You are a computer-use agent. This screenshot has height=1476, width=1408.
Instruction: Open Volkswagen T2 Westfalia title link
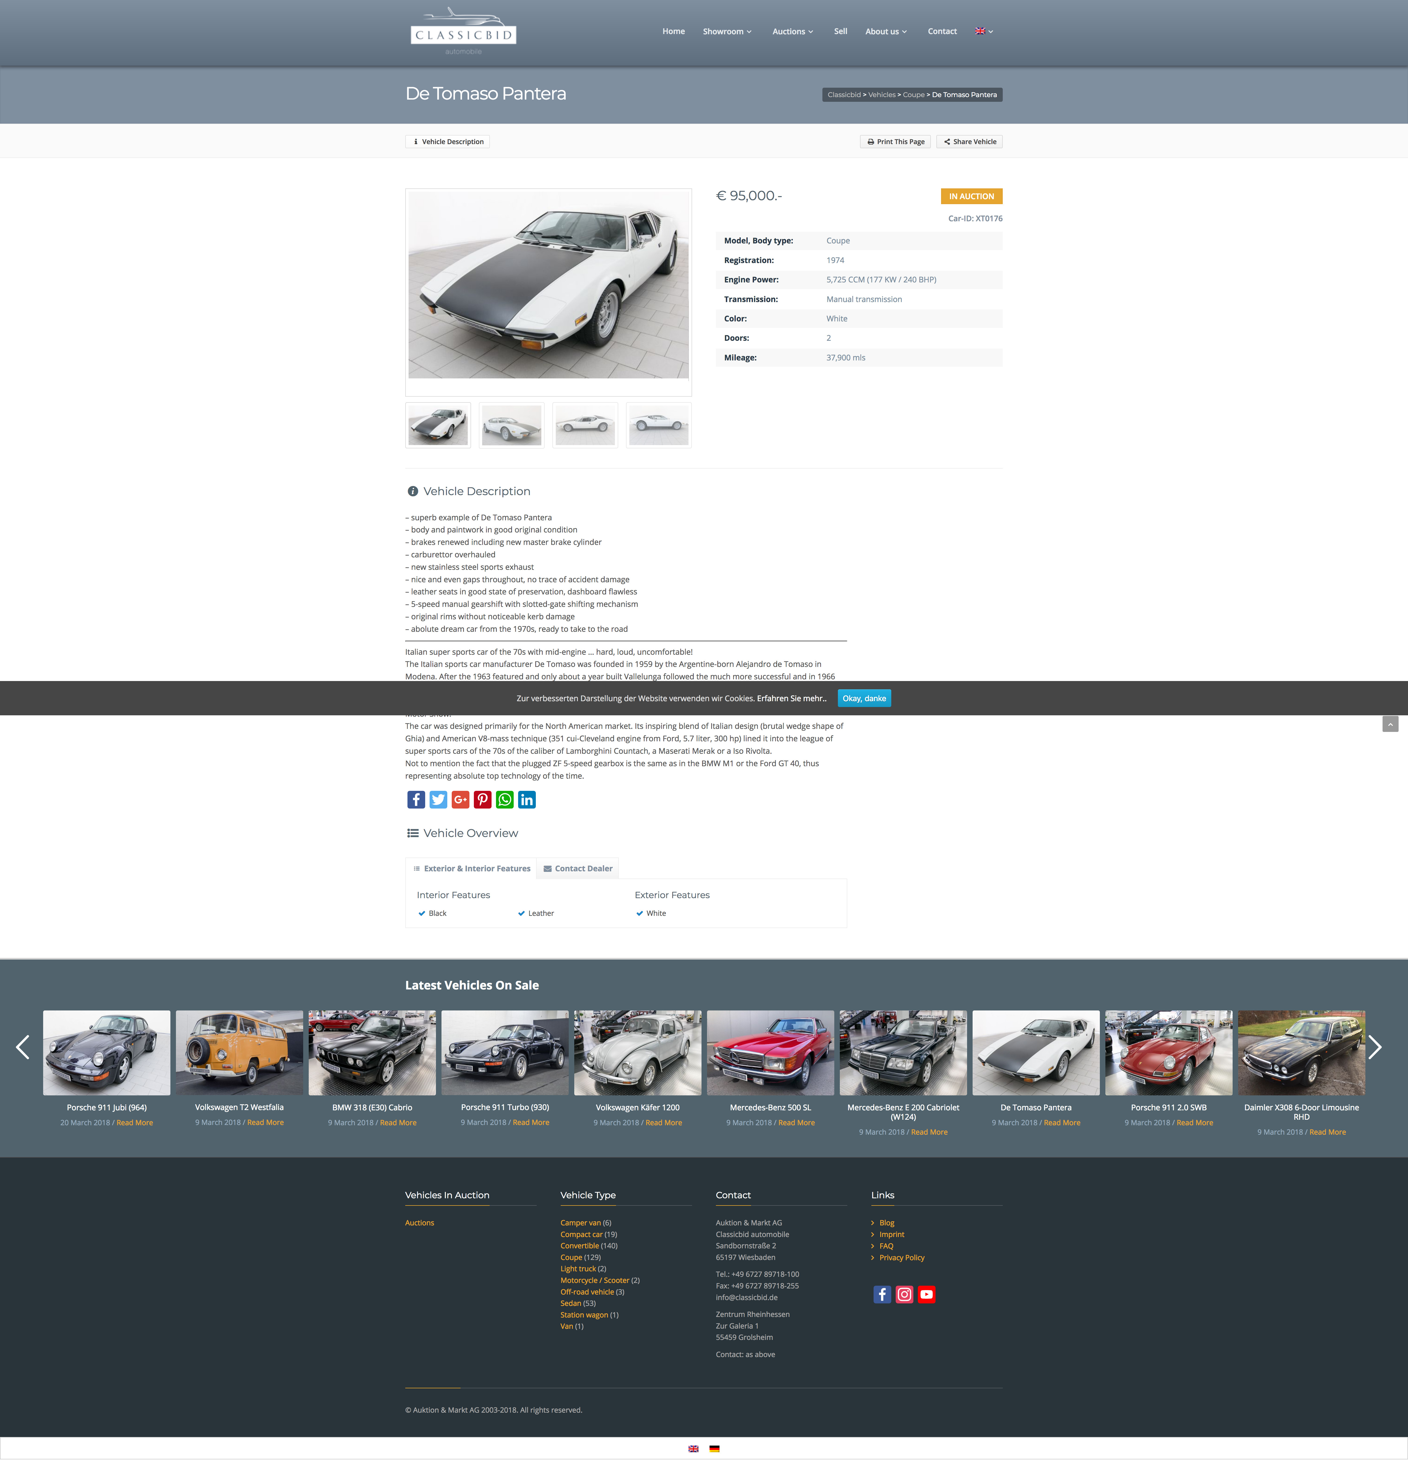pos(240,1108)
